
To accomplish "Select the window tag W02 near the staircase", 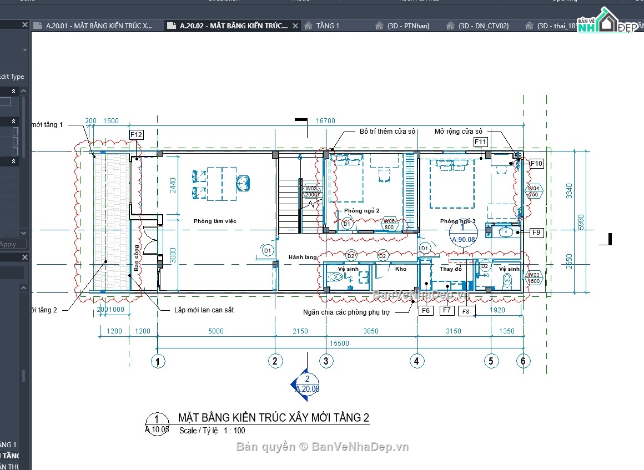I will [311, 190].
